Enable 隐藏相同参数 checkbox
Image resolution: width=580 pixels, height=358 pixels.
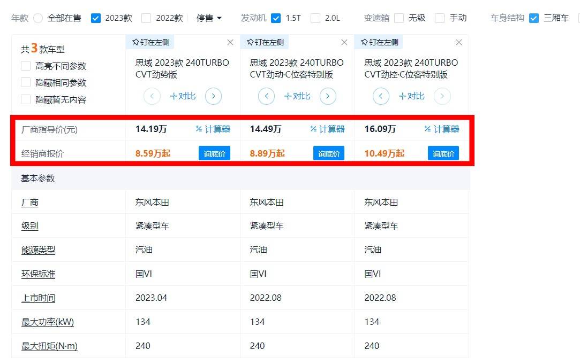click(26, 83)
